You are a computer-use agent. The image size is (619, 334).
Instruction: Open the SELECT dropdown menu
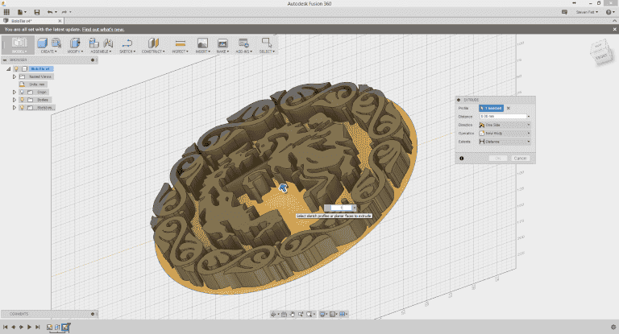[x=267, y=52]
